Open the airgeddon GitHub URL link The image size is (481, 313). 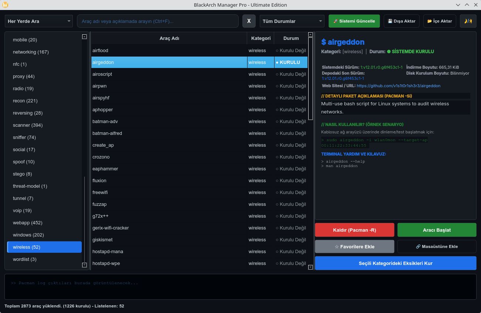point(398,86)
